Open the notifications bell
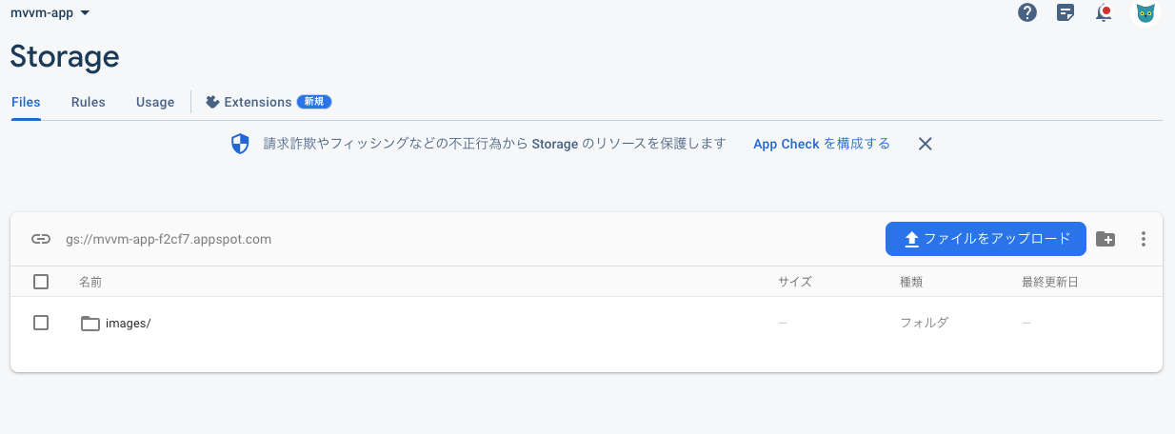 click(x=1105, y=13)
